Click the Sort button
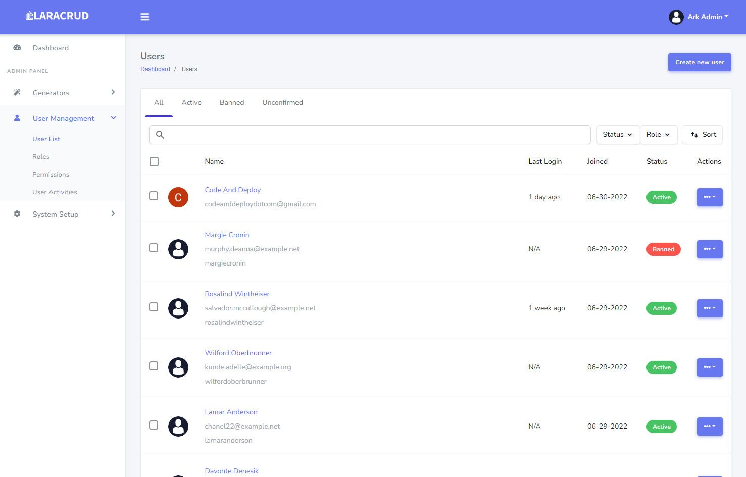Image resolution: width=746 pixels, height=477 pixels. tap(703, 135)
